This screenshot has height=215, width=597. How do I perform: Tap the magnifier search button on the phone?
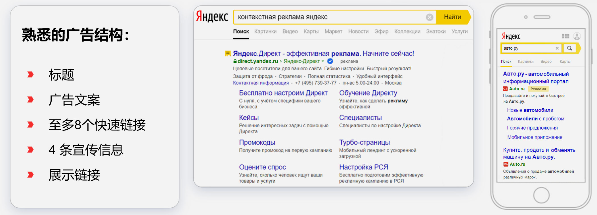[569, 48]
